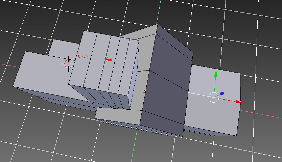Click the orange object origin dot

coord(144,91)
